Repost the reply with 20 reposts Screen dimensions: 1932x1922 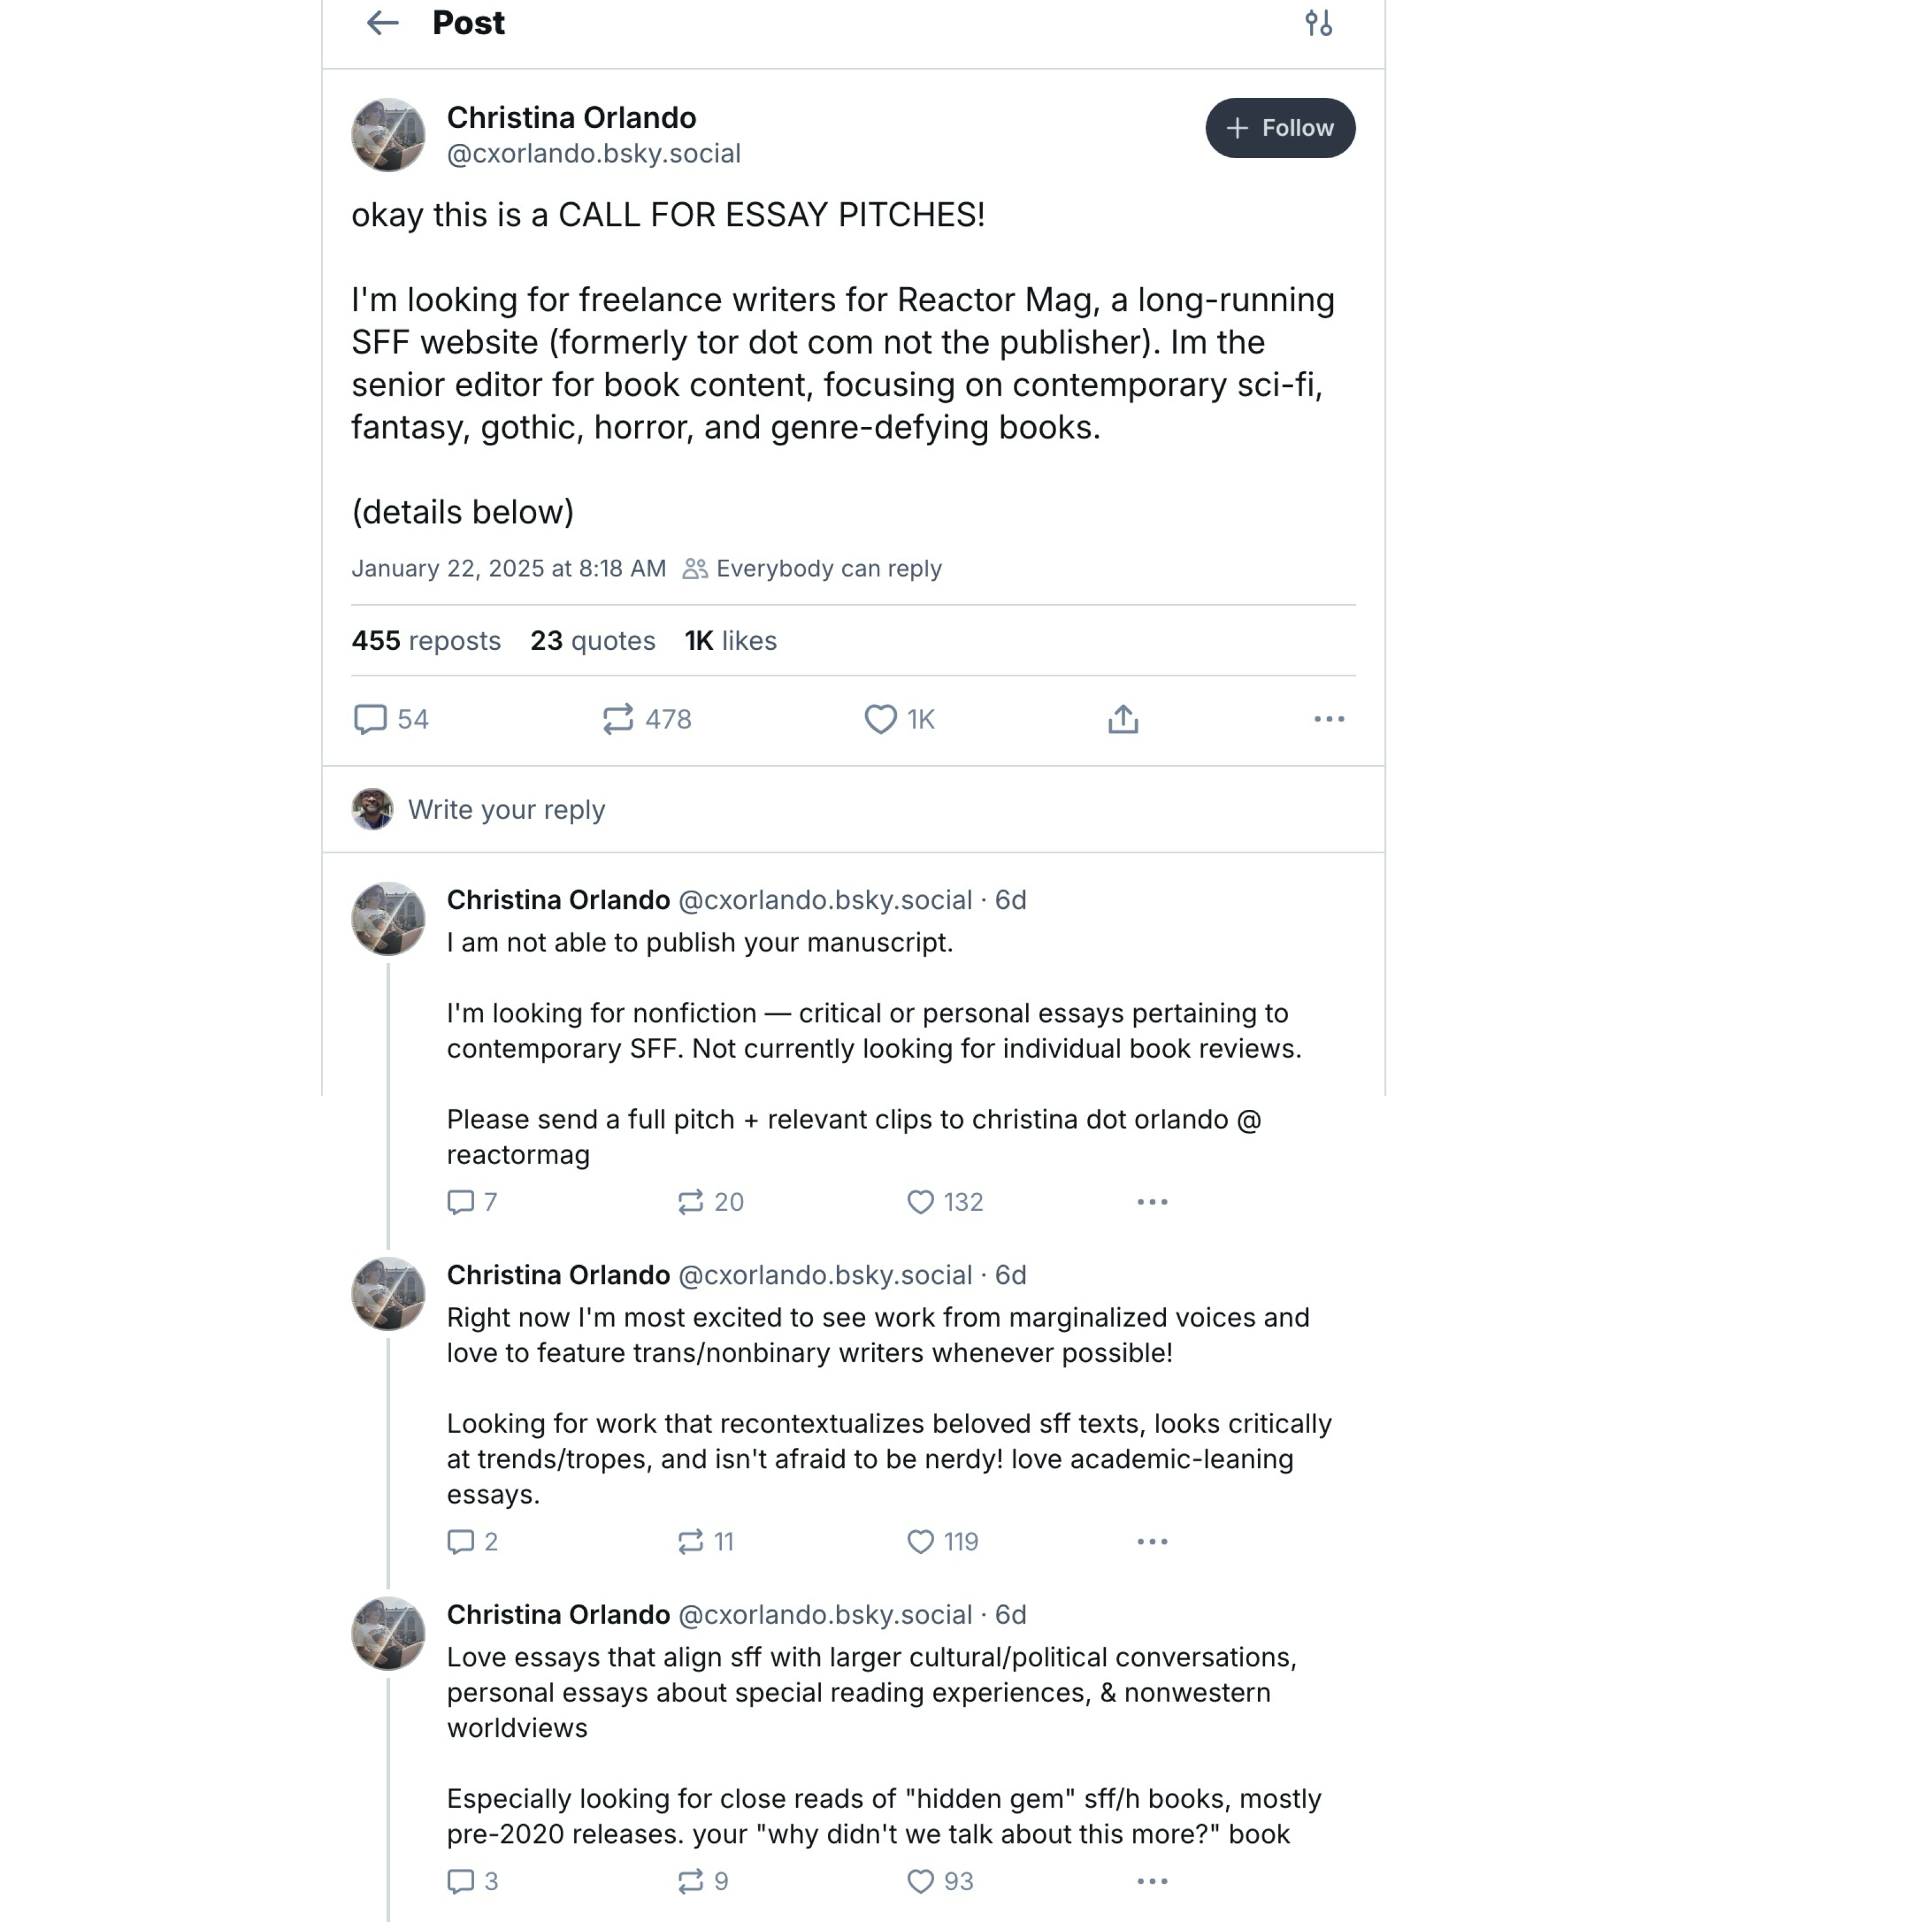[691, 1202]
